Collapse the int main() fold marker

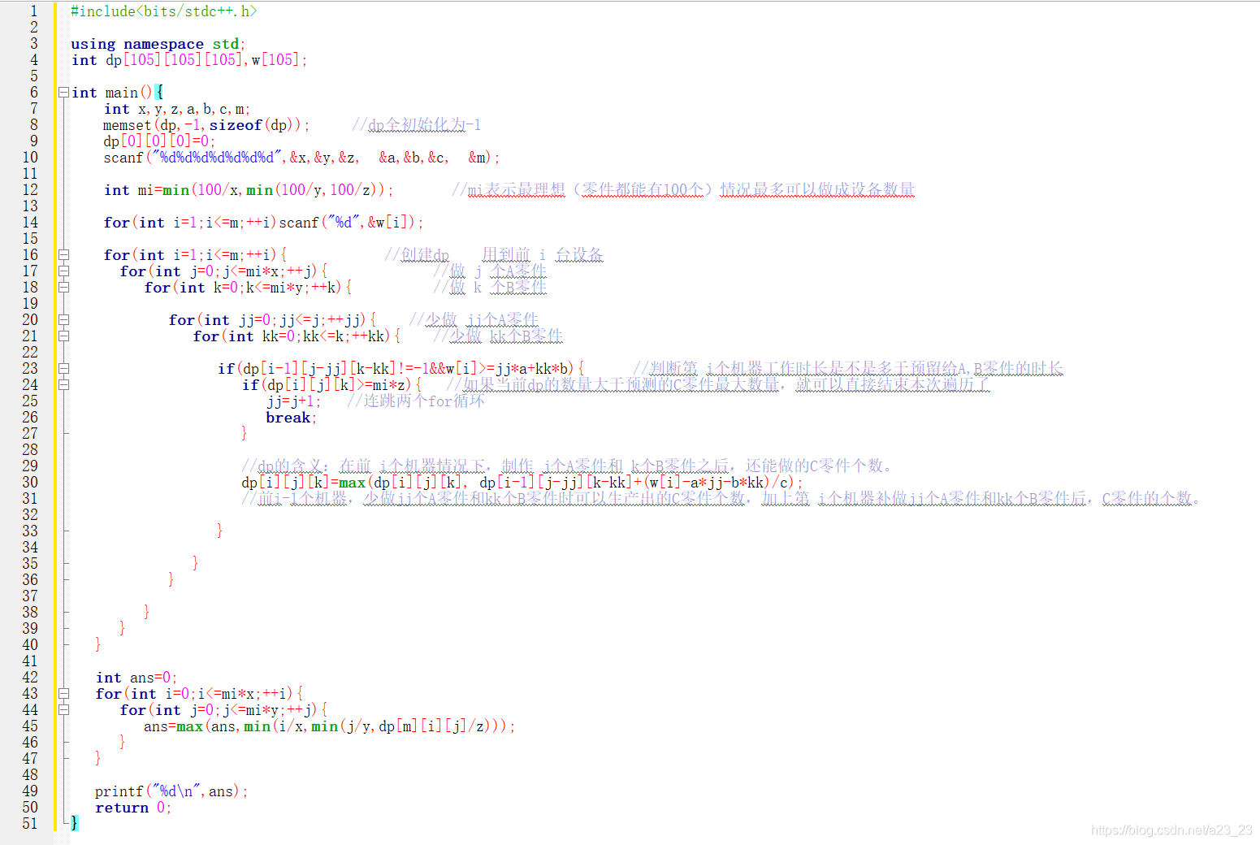pos(63,93)
